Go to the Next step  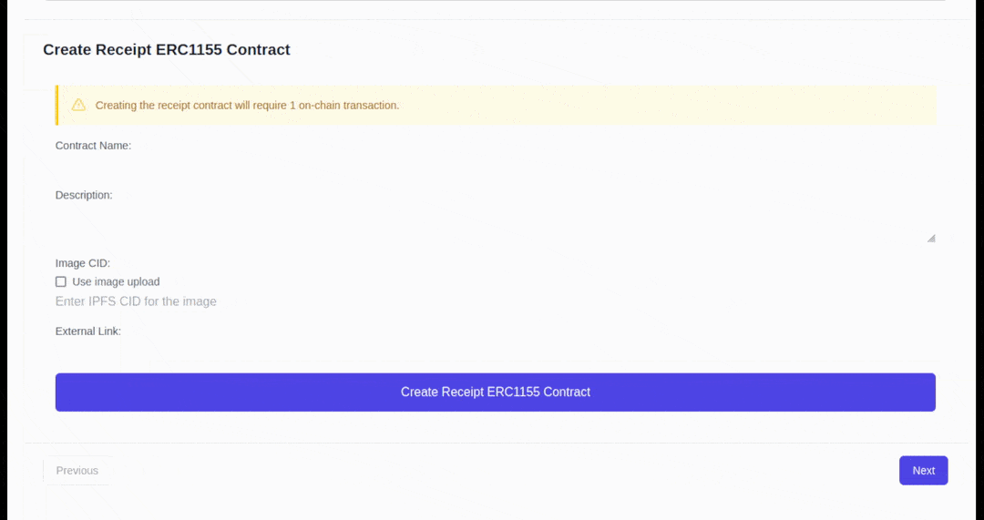923,471
